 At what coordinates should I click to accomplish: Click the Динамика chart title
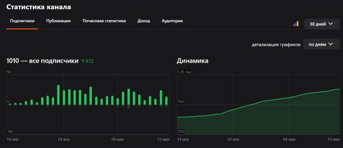tap(193, 61)
